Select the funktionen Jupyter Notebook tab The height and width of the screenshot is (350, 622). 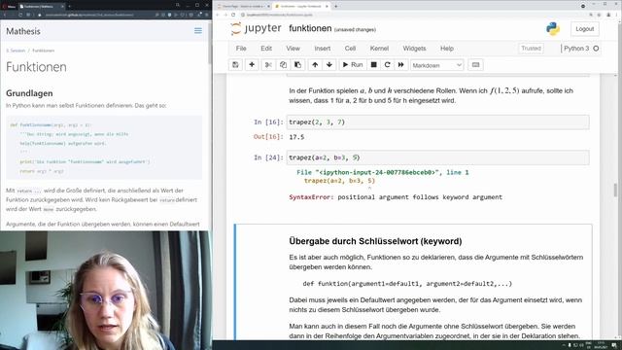[301, 7]
